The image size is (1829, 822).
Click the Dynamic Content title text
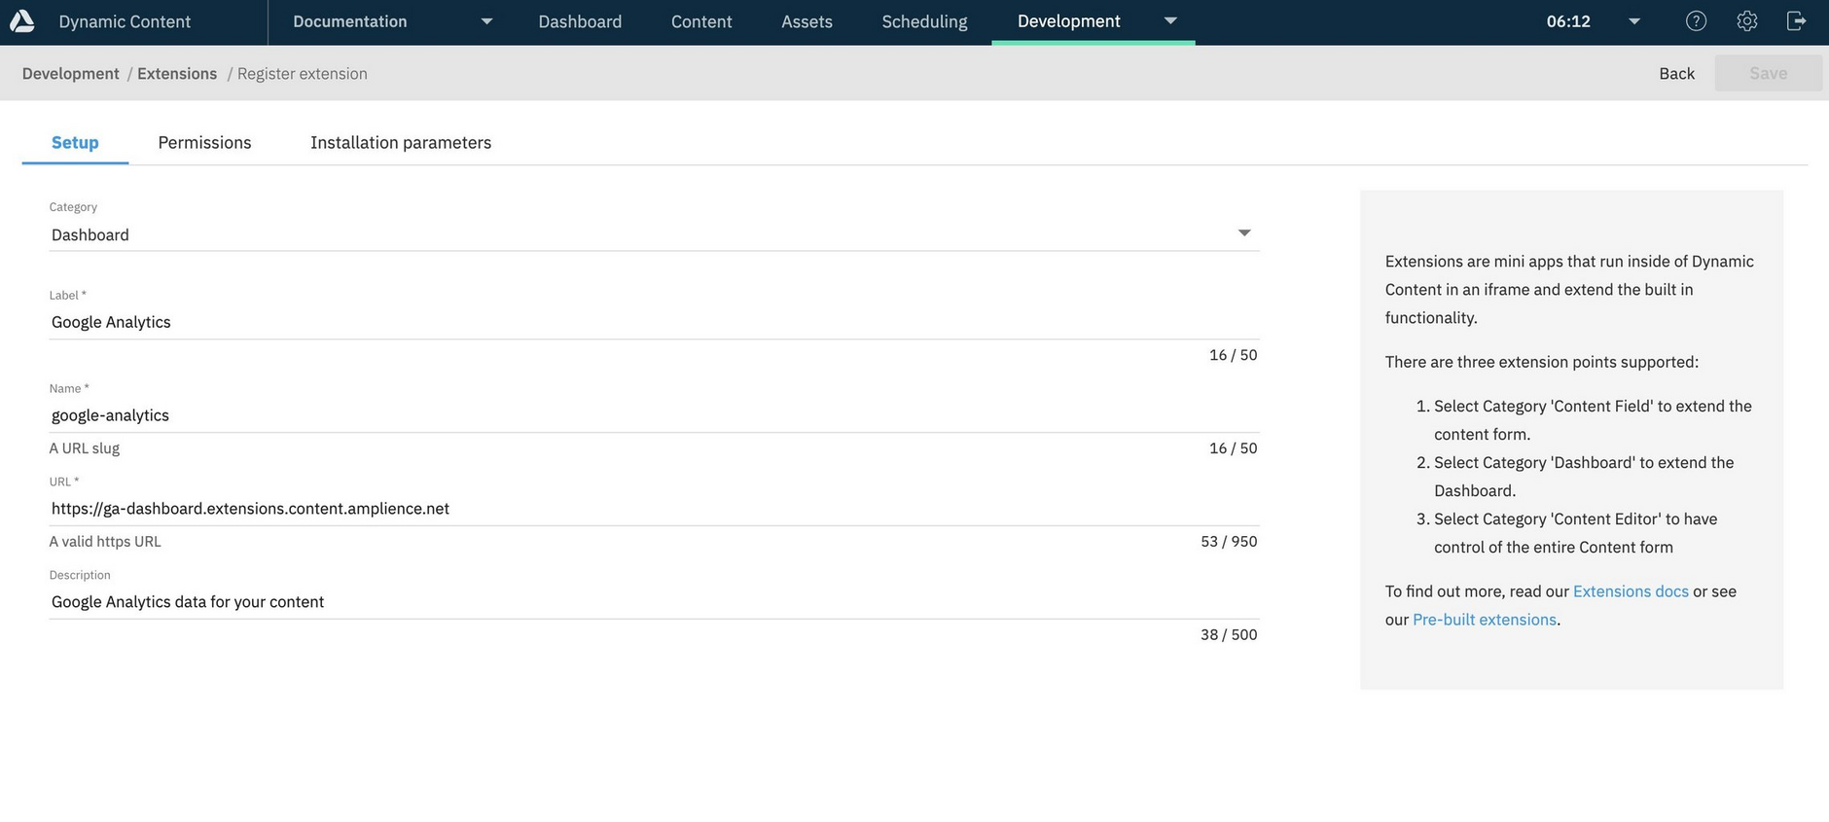125,21
